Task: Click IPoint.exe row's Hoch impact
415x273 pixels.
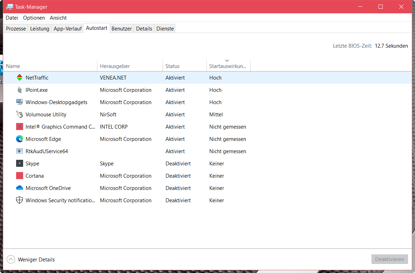Action: [215, 90]
